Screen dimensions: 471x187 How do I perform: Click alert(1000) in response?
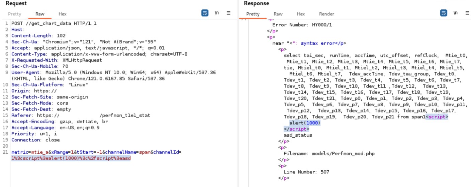pos(305,123)
